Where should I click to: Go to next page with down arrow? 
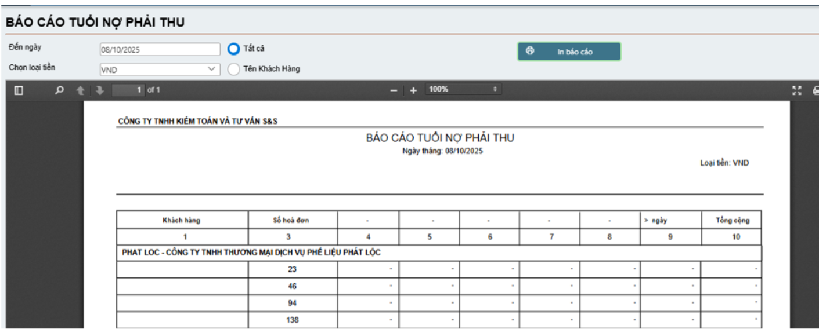click(x=99, y=90)
